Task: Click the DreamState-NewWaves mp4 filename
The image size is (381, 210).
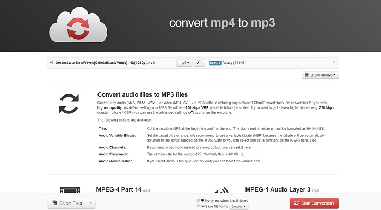Action: 105,63
